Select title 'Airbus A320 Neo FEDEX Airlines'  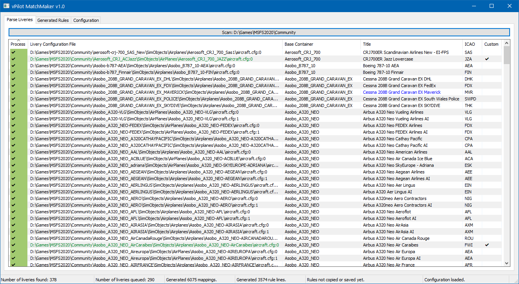392,125
